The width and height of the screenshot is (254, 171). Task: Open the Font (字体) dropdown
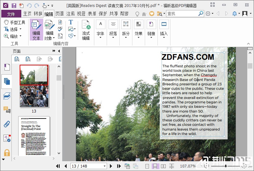coord(100,30)
